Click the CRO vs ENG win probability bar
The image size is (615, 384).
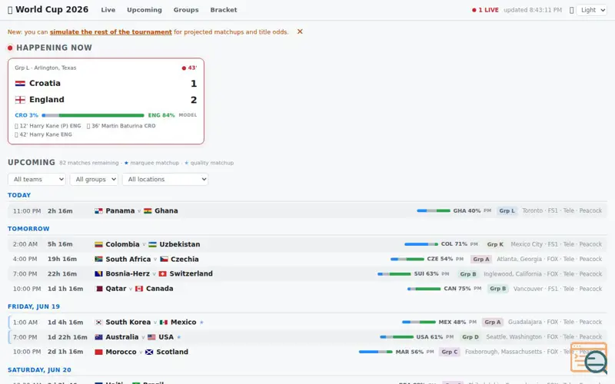click(x=93, y=116)
